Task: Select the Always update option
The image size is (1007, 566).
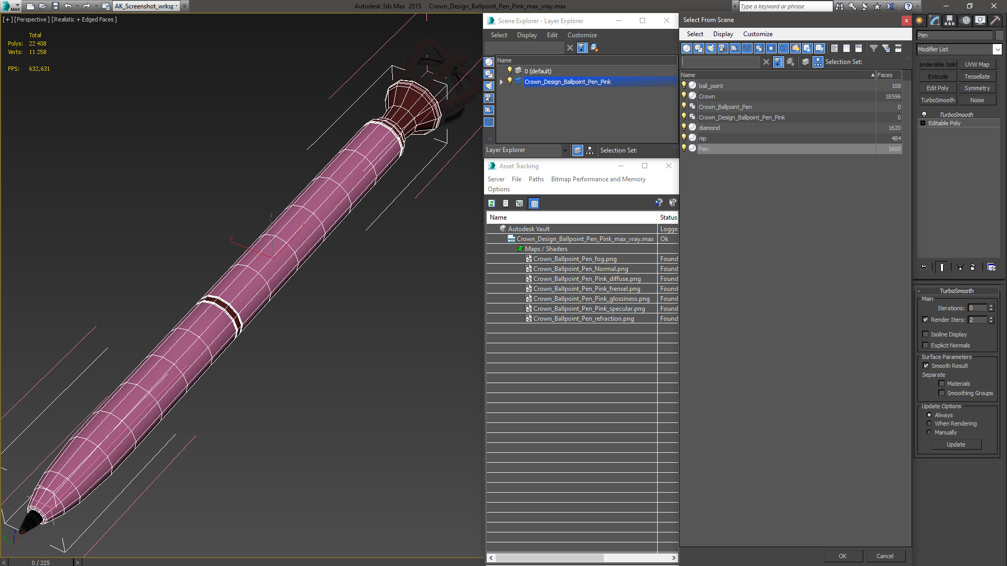Action: click(x=929, y=415)
